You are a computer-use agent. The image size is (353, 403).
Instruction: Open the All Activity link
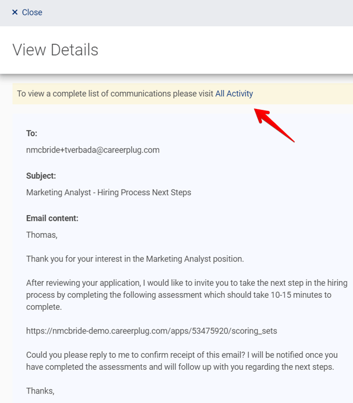click(234, 94)
